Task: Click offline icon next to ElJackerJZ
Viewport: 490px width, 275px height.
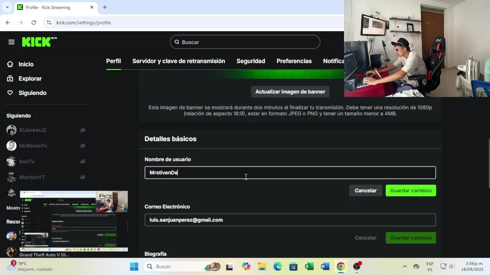Action: [x=82, y=130]
